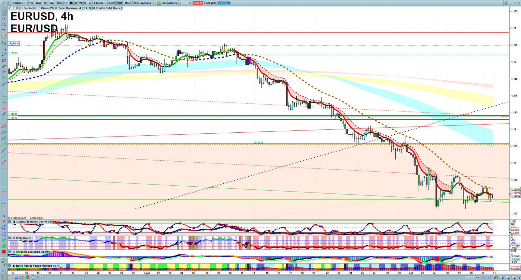Click the yellow bell alert tool
Viewport: 521px width, 280px height.
4,36
